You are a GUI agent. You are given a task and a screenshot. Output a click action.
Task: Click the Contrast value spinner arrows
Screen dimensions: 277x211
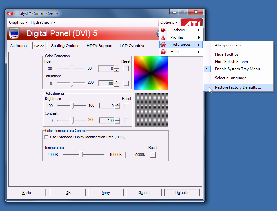coord(117,121)
